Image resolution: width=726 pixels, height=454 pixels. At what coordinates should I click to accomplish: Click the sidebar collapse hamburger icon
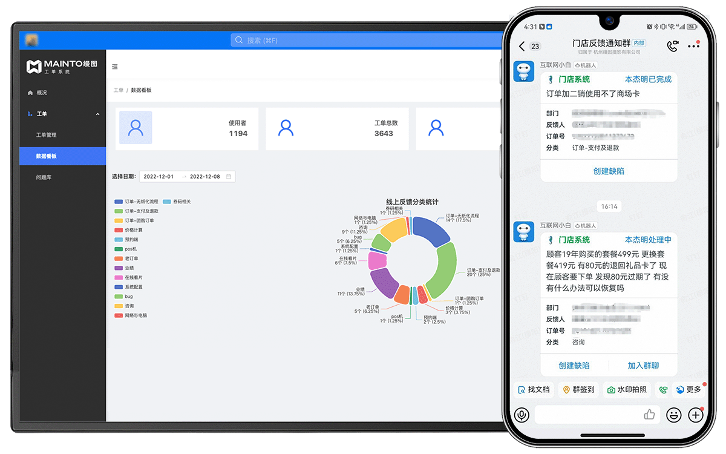coord(115,67)
